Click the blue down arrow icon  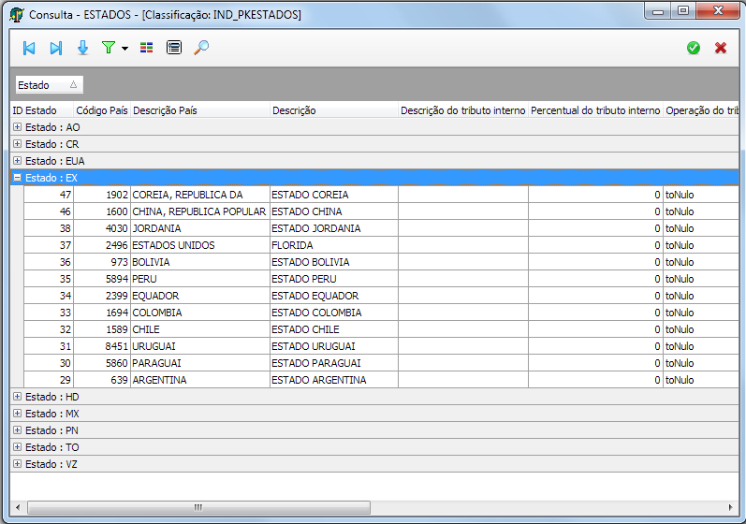click(x=82, y=48)
